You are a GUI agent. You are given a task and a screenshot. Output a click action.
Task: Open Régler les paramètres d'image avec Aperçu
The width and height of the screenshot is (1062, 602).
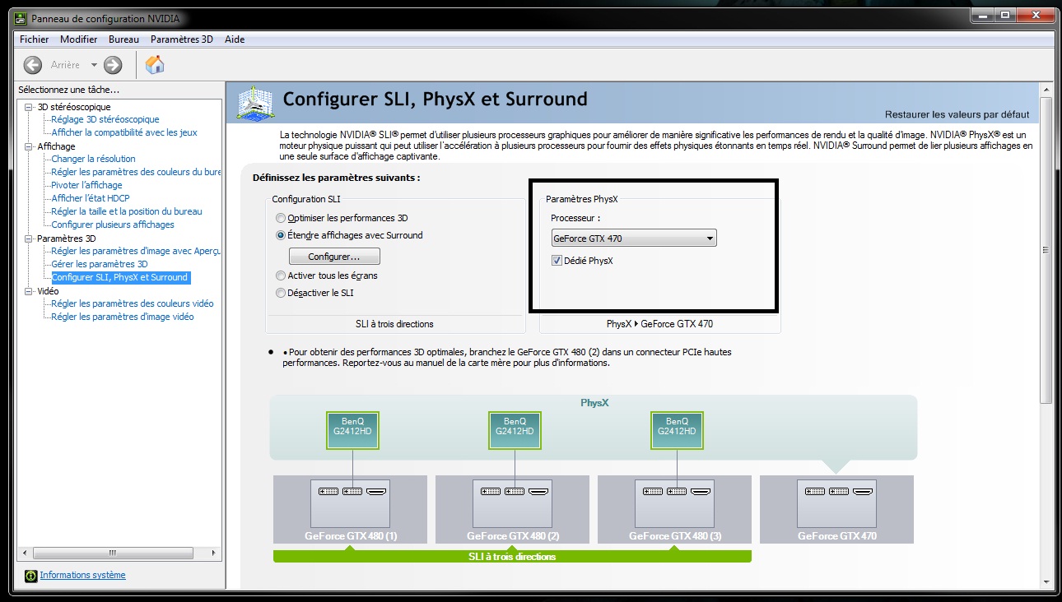tap(136, 251)
